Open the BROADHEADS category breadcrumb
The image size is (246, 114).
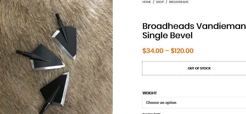click(x=179, y=2)
